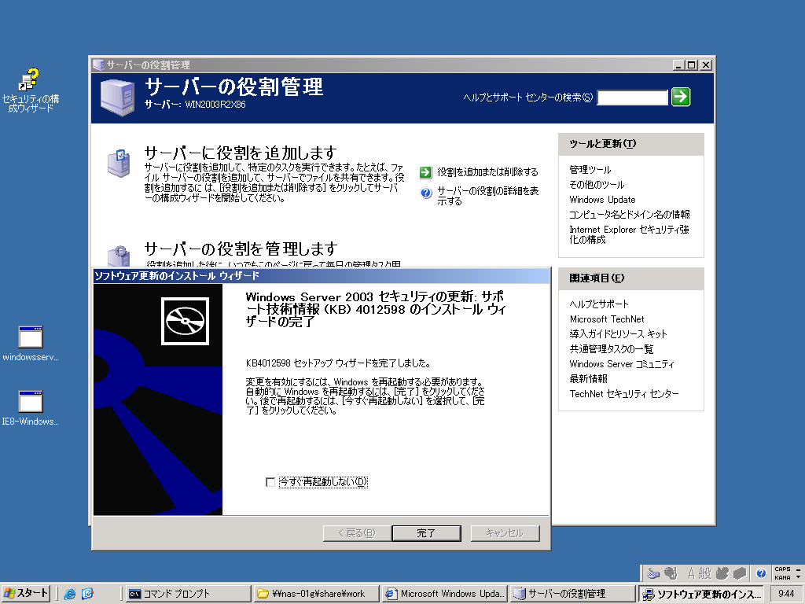Click the green search arrow button

tap(681, 98)
